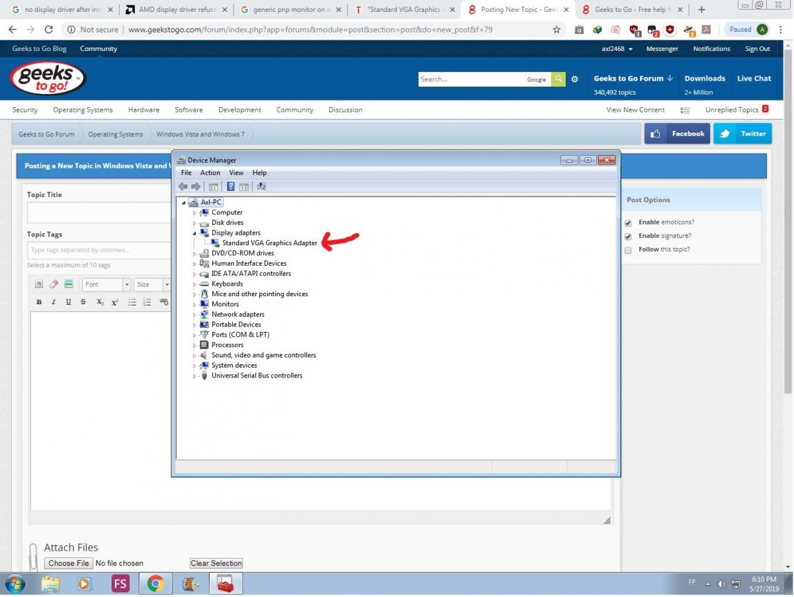Collapse the Display adapters node arrow
The width and height of the screenshot is (794, 597).
click(195, 233)
